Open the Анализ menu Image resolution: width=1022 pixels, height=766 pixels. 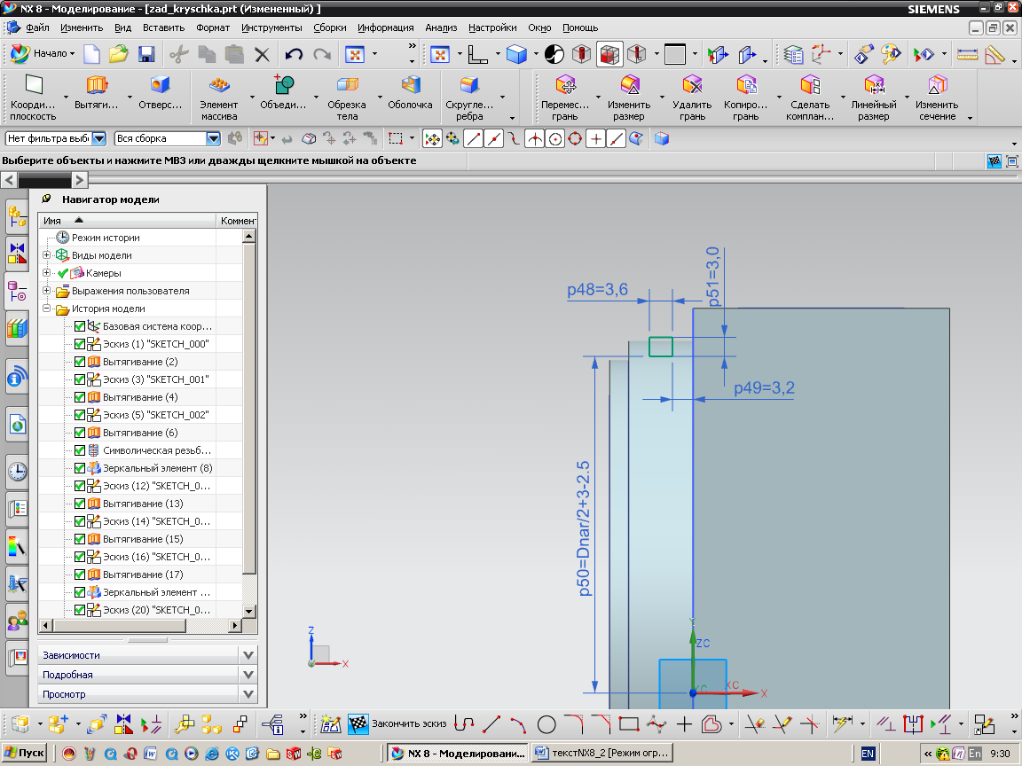coord(441,27)
